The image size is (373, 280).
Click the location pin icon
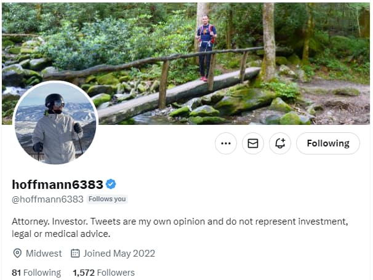17,253
